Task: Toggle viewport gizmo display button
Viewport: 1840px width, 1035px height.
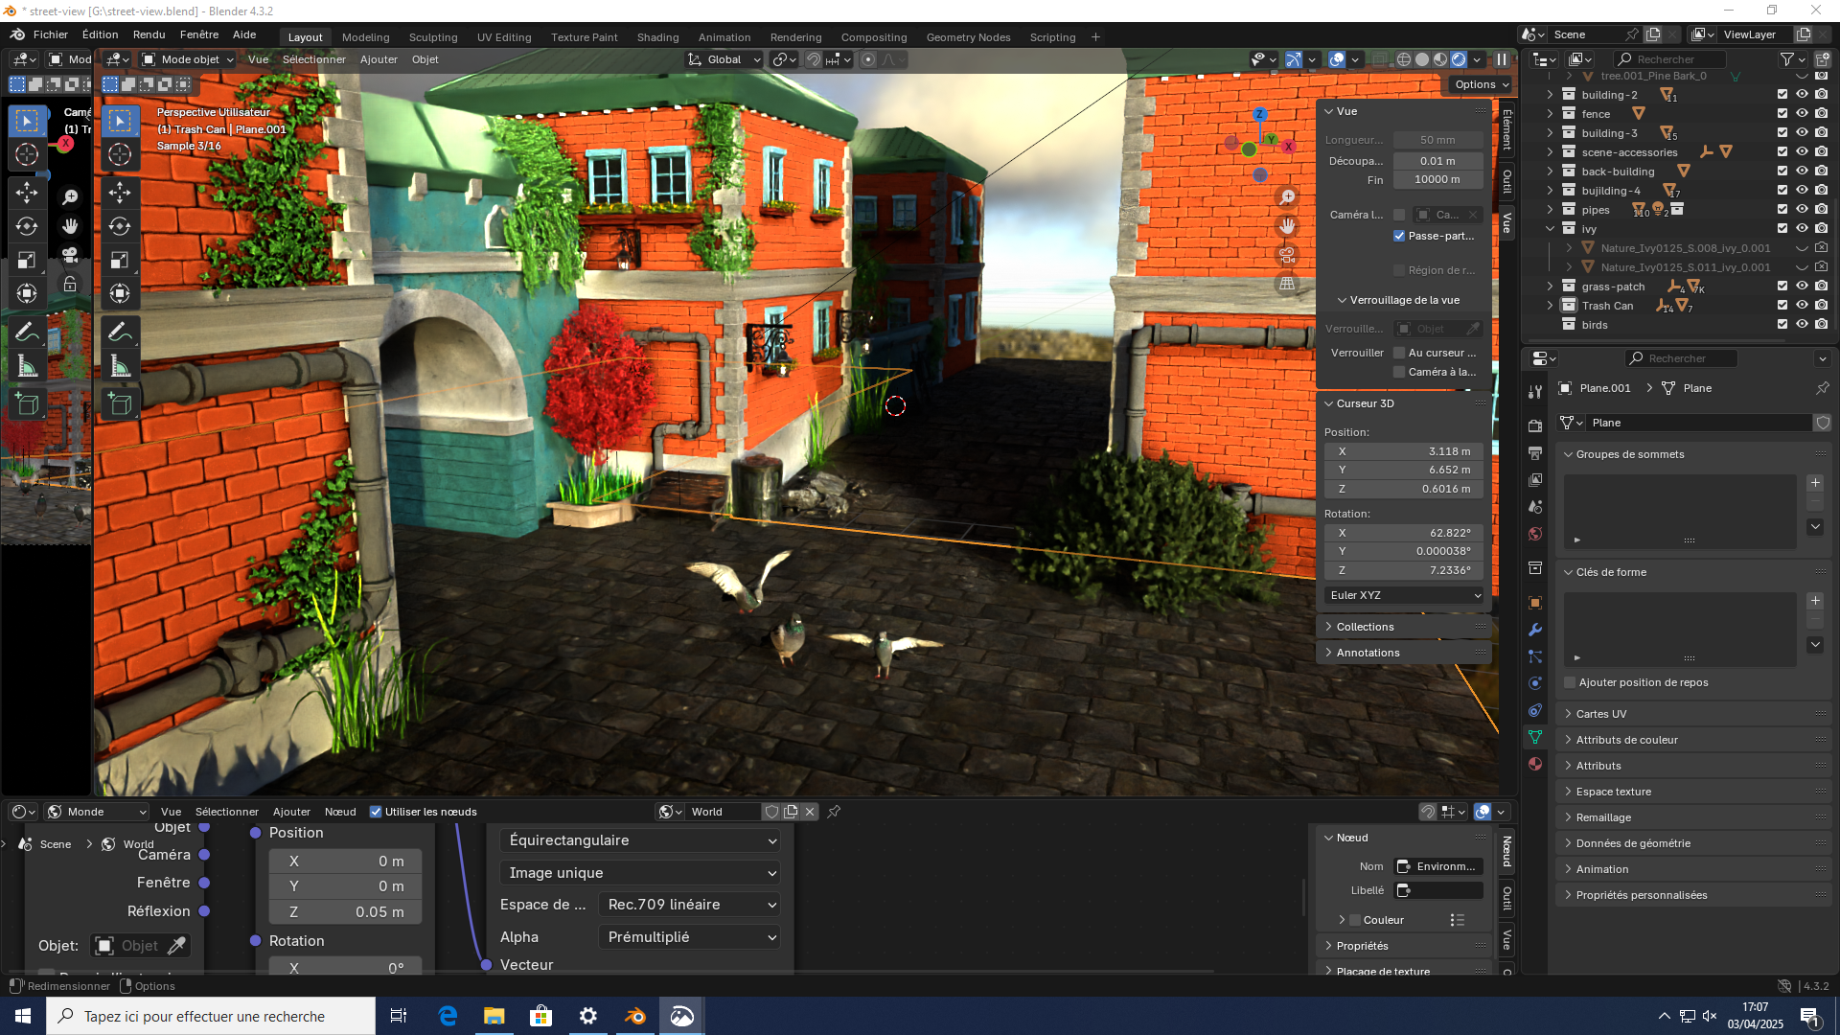Action: [1293, 59]
